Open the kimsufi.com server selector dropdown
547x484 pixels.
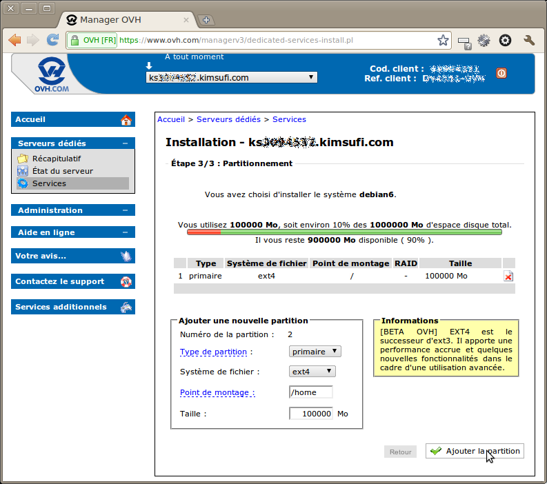click(231, 77)
